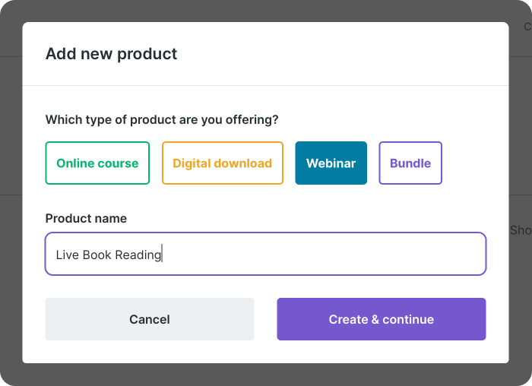
Task: Pick the Bundle product type
Action: click(x=410, y=163)
